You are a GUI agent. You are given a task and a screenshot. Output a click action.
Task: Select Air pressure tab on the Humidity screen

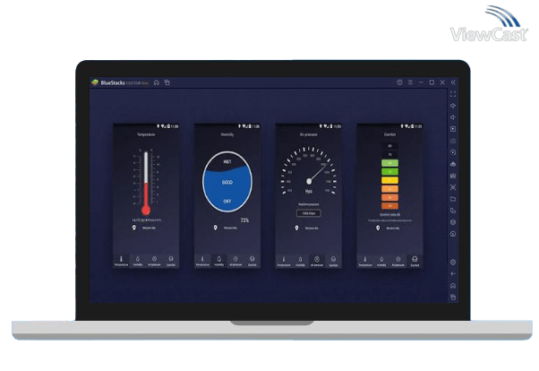235,261
